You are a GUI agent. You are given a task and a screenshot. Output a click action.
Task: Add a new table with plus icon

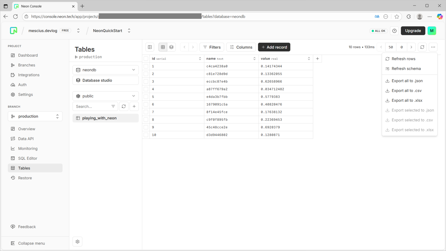click(x=134, y=106)
